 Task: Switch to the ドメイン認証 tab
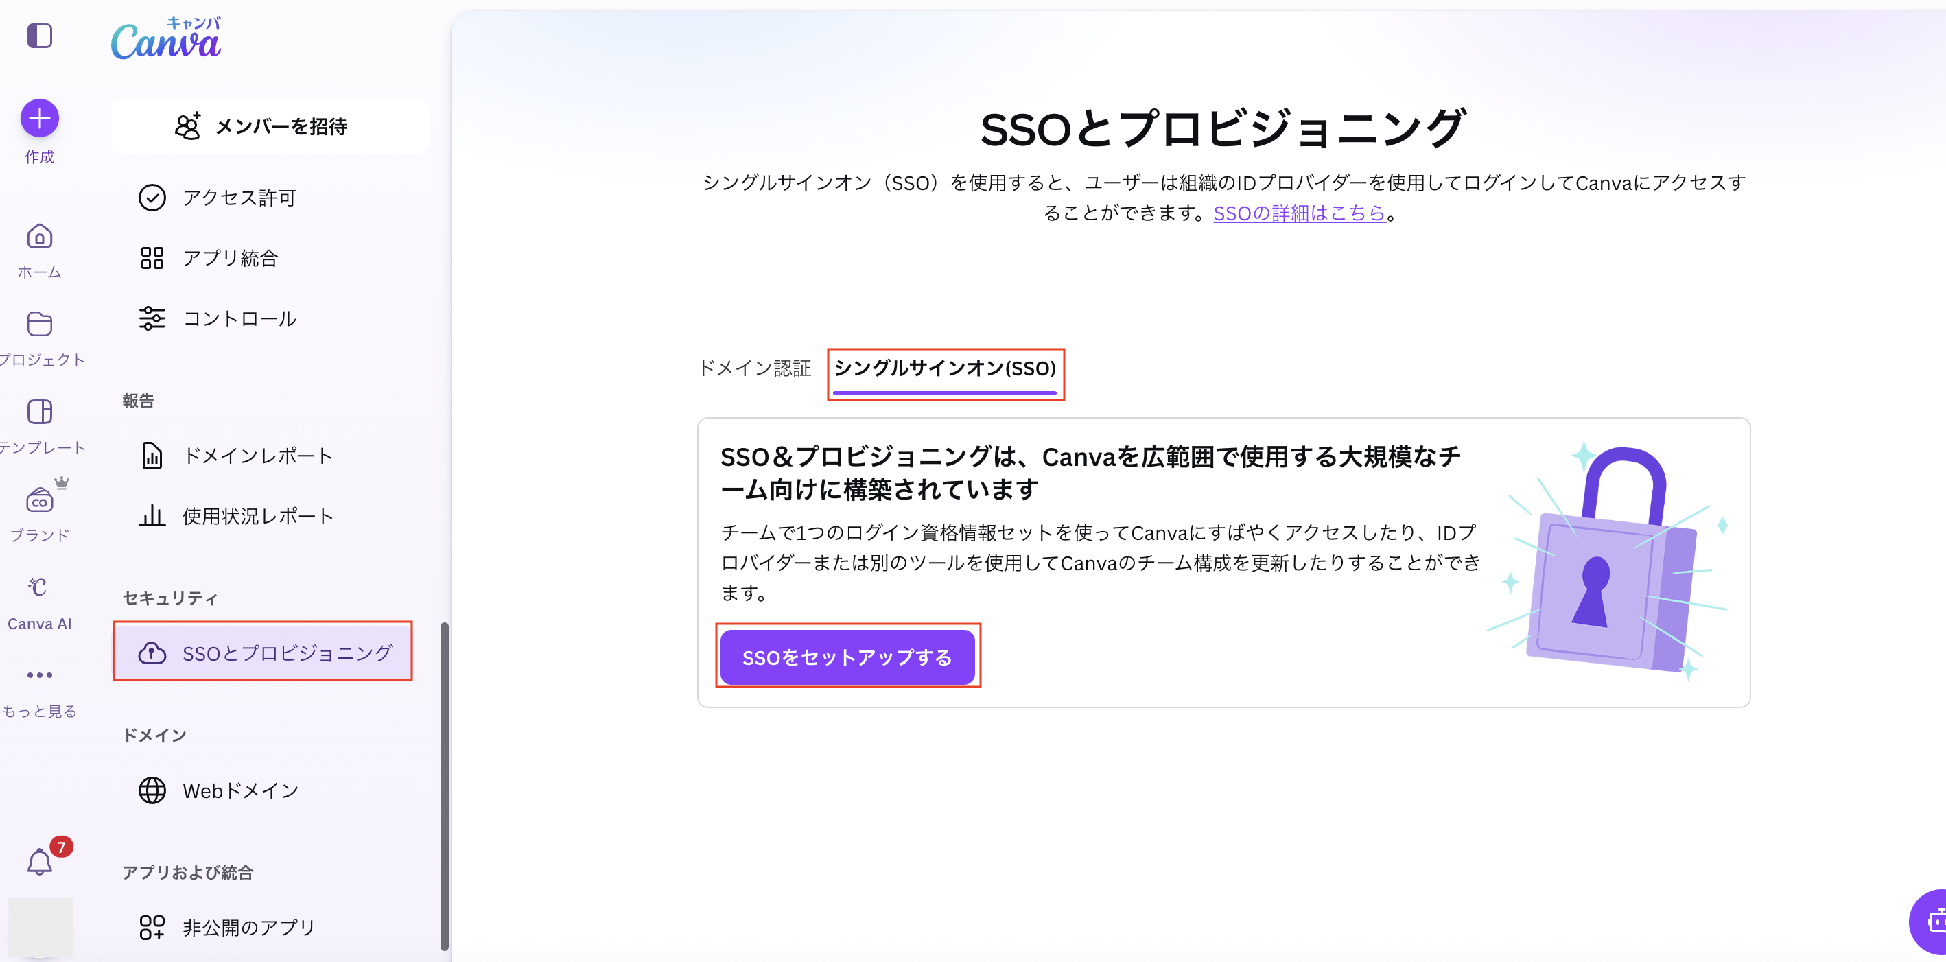coord(754,368)
